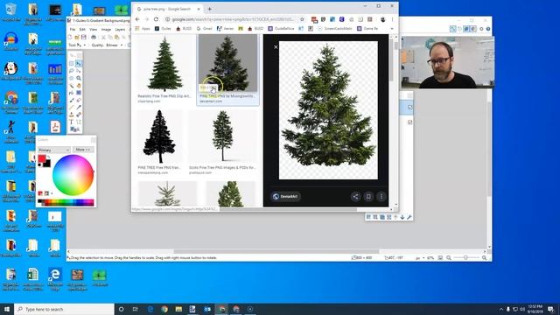Click Open file icon in Paint.NET toolbar
This screenshot has width=560, height=315.
pyautogui.click(x=77, y=37)
